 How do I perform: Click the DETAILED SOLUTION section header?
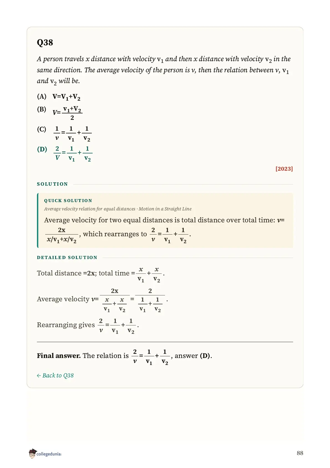pyautogui.click(x=67, y=258)
